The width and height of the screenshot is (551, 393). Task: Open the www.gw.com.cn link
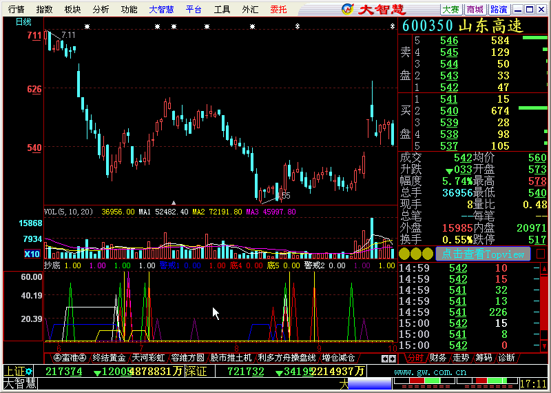click(430, 372)
